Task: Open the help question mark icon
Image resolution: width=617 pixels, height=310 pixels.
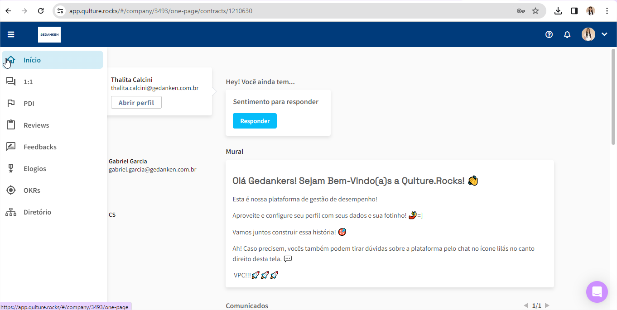Action: 549,34
